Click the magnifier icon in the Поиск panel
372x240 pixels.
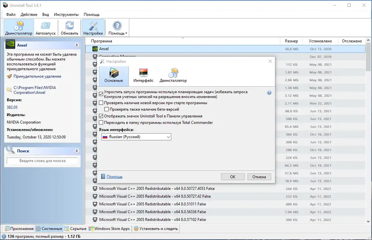[10, 150]
